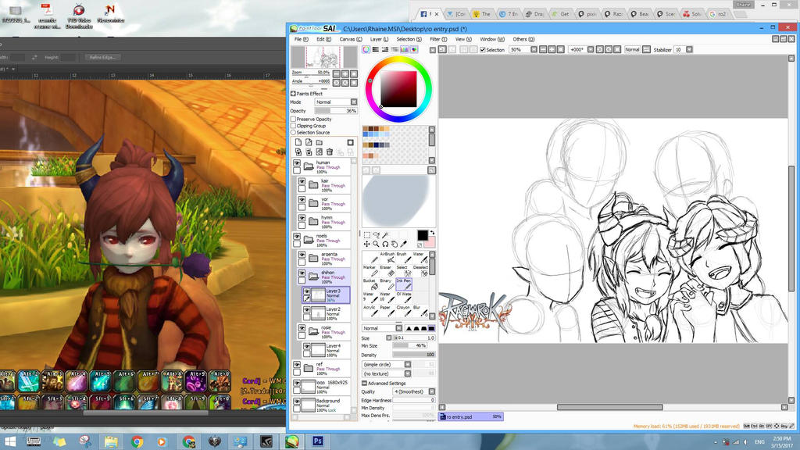Create a new layer folder
Viewport: 800px width, 450px height.
[320, 142]
